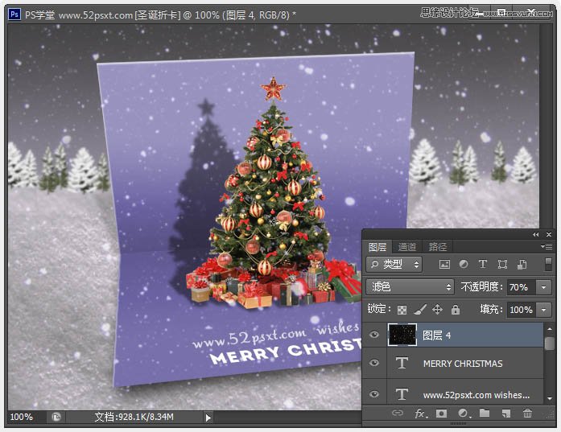Lock image pixels brush icon
The image size is (561, 432).
[x=420, y=310]
